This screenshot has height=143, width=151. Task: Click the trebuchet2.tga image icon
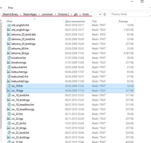point(9,81)
